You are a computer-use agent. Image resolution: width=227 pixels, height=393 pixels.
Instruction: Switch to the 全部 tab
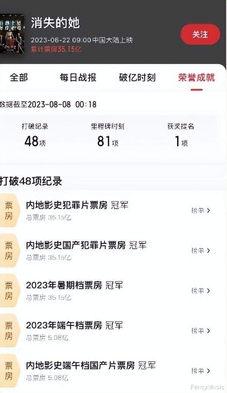tap(19, 77)
